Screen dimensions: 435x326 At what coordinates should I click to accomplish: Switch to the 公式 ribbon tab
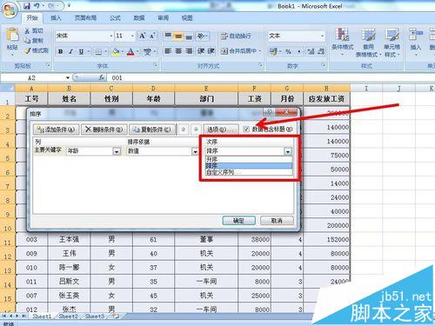pos(115,18)
